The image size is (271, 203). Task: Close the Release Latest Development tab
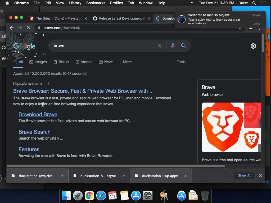point(149,19)
